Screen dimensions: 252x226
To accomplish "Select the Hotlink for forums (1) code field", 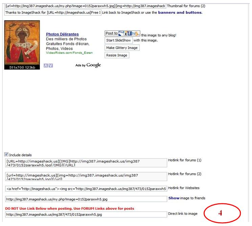I will (x=86, y=163).
